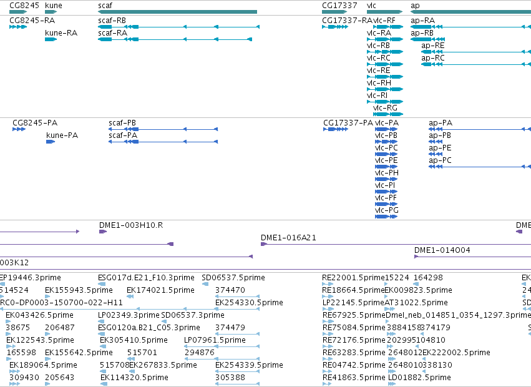Viewport: 531px width, 387px height.
Task: Click the CG8245-RA transcript label
Action: point(32,21)
